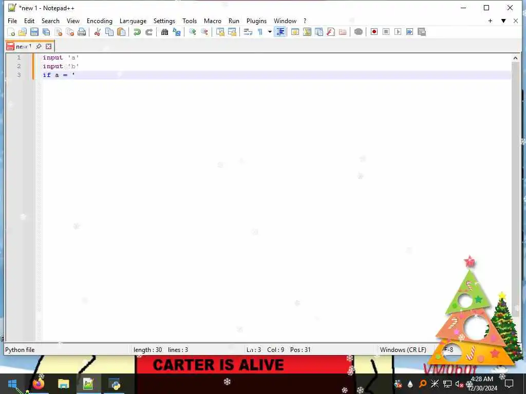Open the Windows Start menu
Image resolution: width=526 pixels, height=394 pixels.
(12, 384)
